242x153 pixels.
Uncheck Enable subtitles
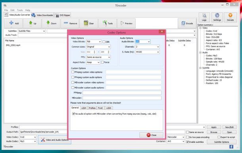click(x=187, y=142)
